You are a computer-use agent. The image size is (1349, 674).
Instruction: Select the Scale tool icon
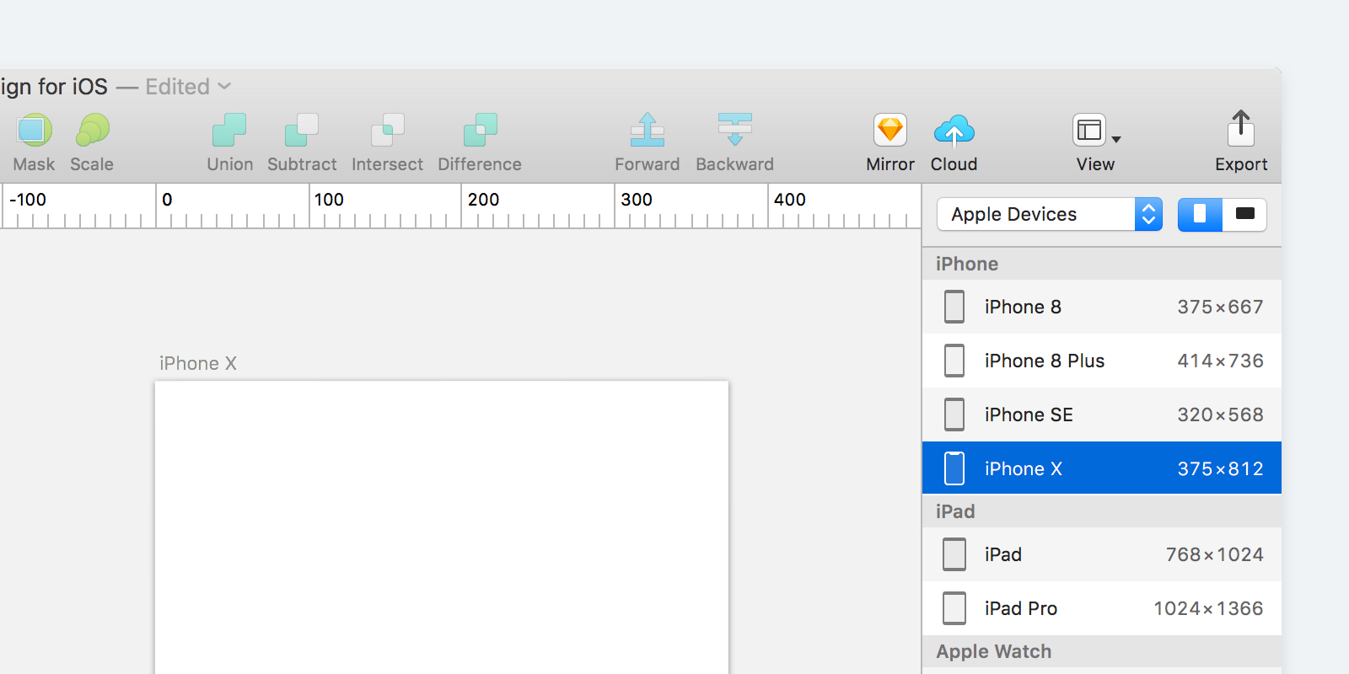click(93, 131)
